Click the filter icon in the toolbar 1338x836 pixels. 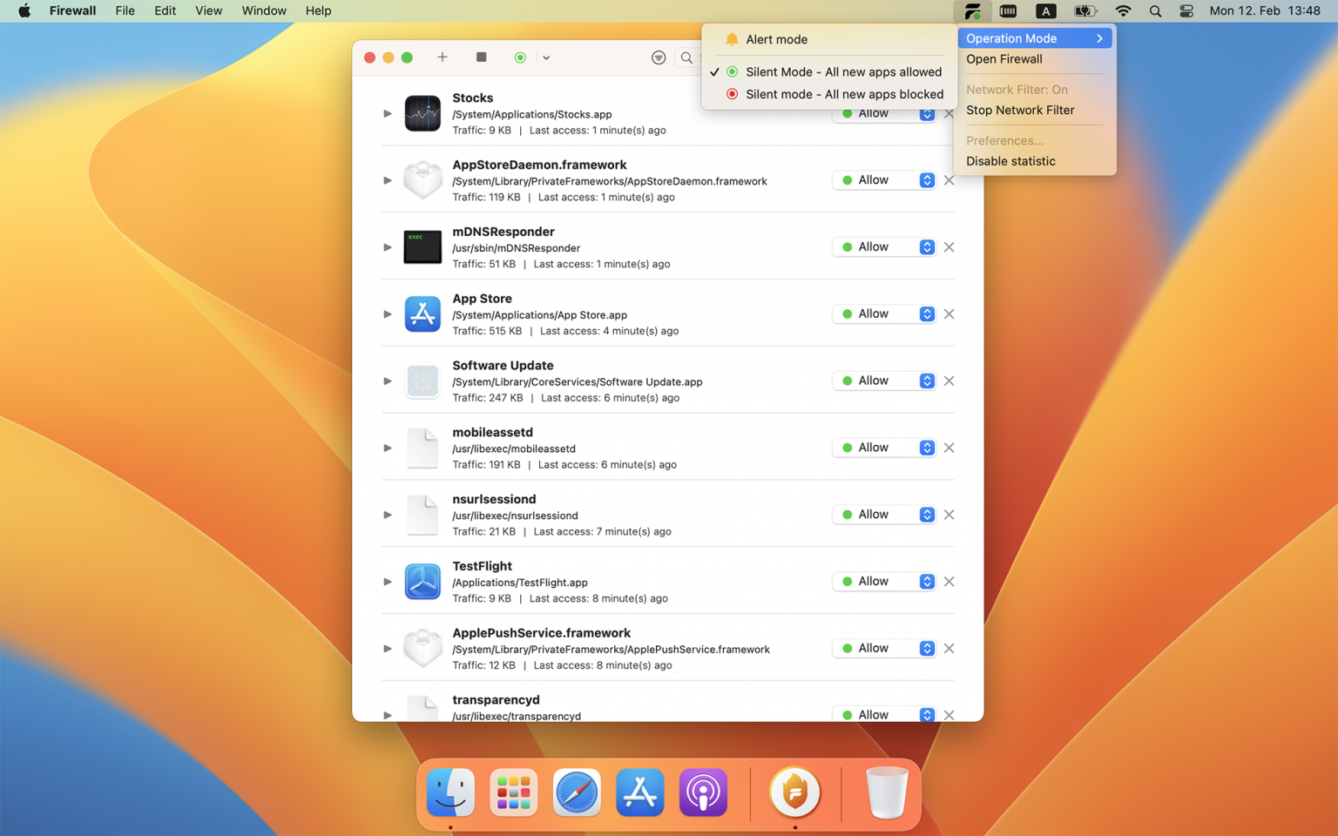pos(659,57)
